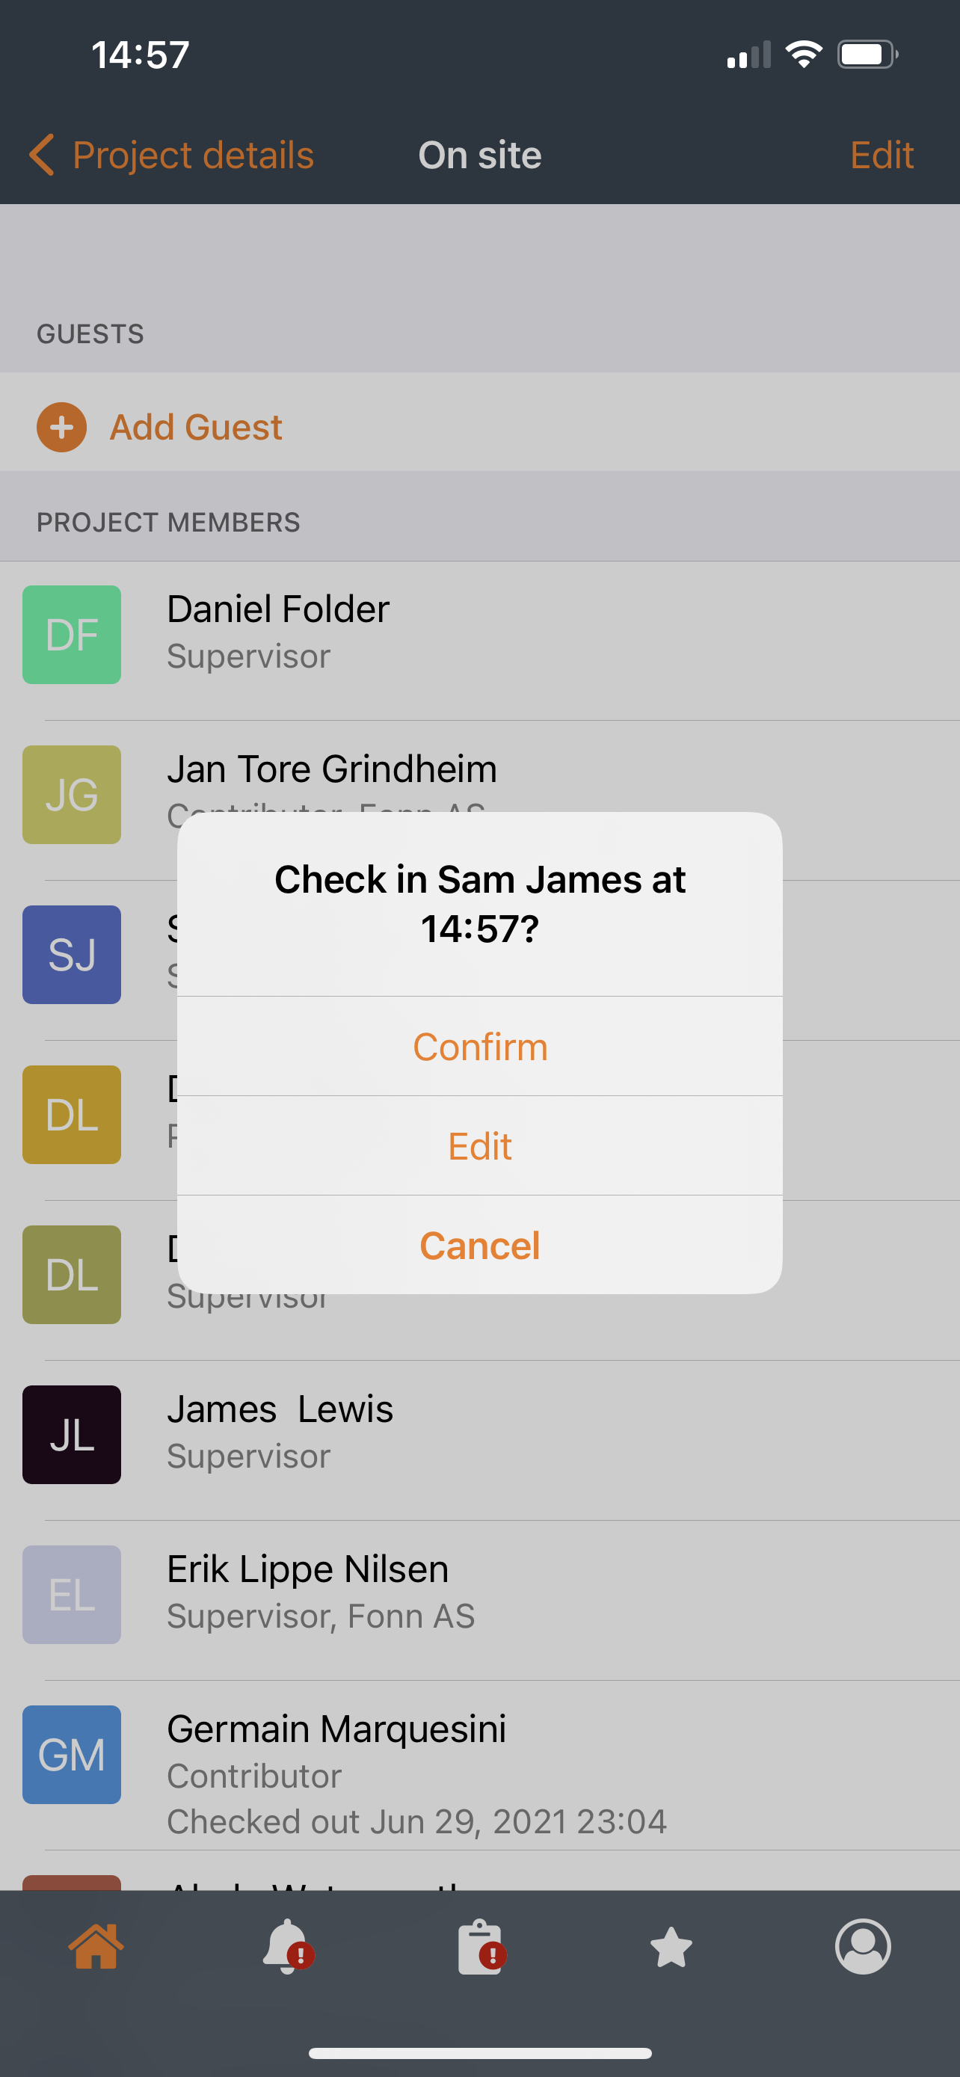Open the profile account icon
Viewport: 960px width, 2077px height.
pyautogui.click(x=863, y=1945)
